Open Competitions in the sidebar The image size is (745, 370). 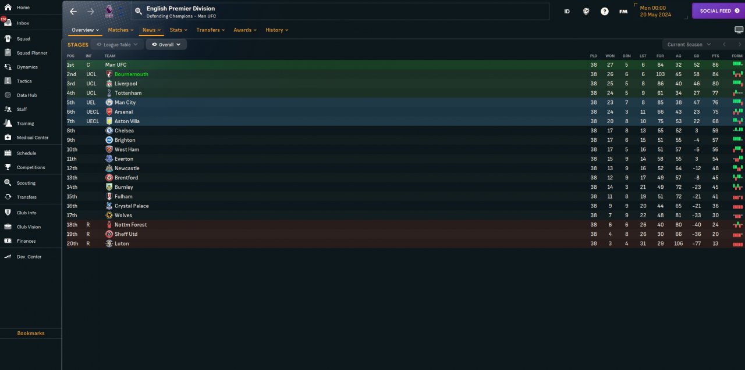[x=31, y=167]
